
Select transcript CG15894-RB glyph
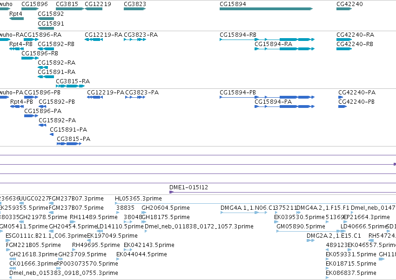coord(267,40)
